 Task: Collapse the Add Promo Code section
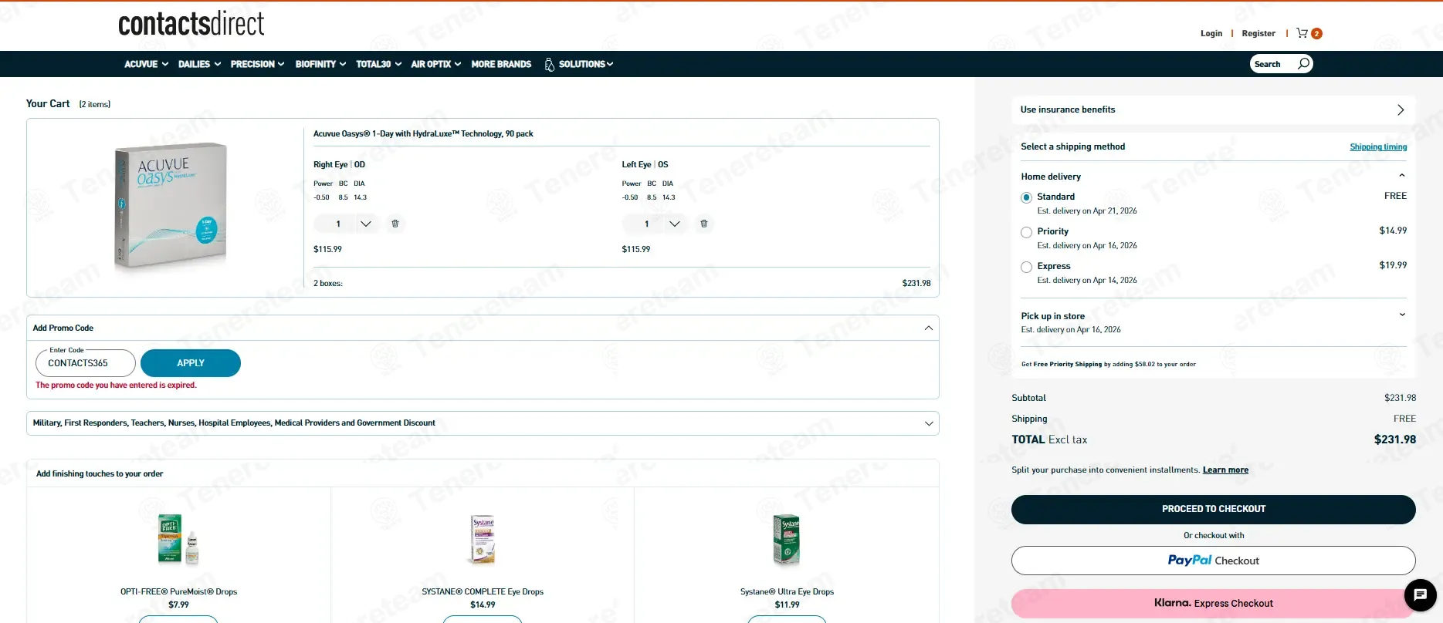click(x=929, y=328)
